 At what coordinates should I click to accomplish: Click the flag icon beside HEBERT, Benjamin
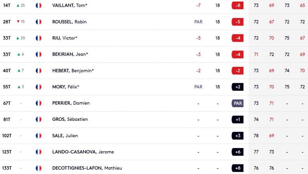tap(38, 71)
